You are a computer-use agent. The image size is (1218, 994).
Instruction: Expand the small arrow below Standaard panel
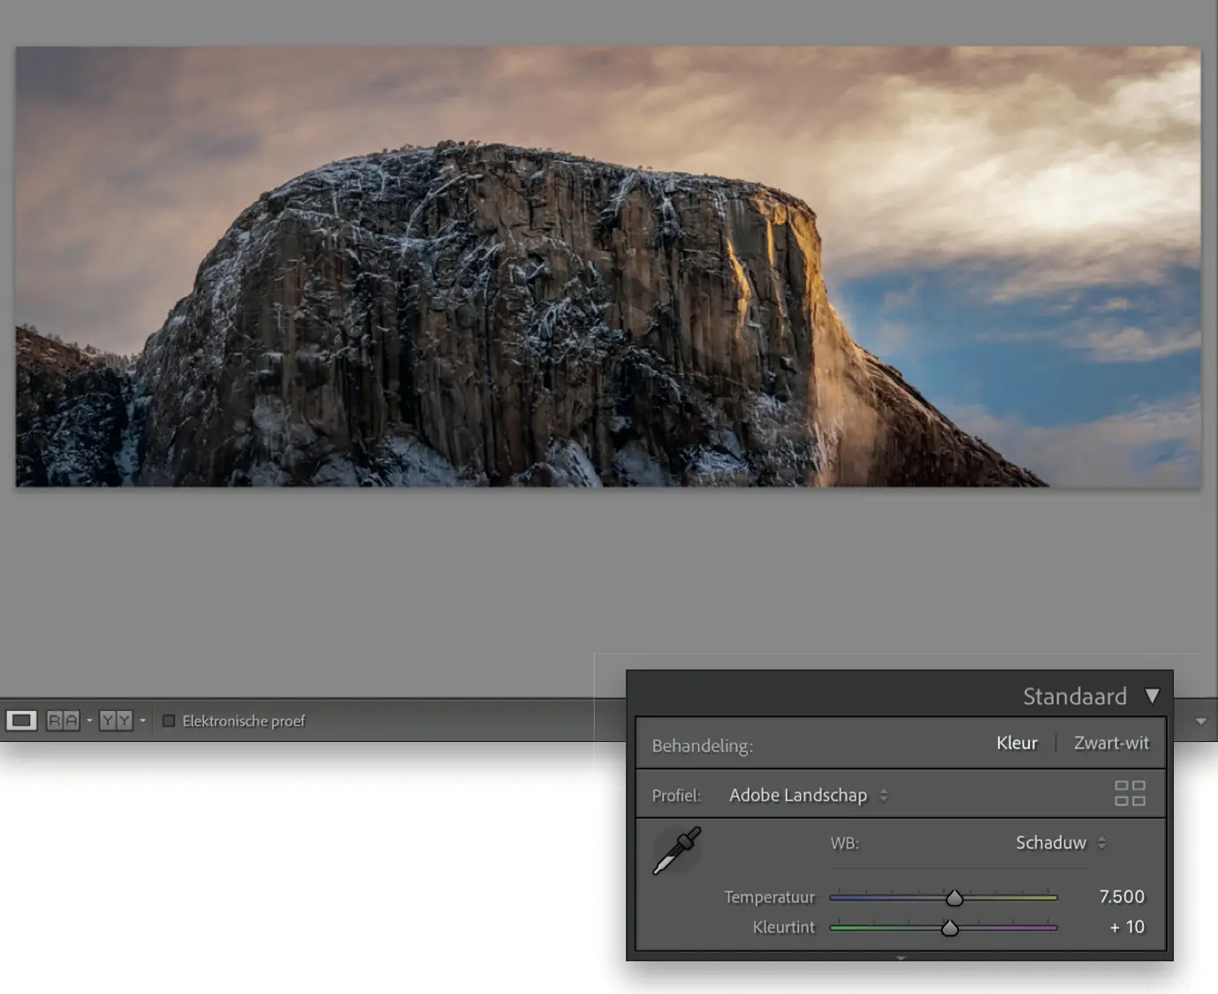tap(901, 958)
